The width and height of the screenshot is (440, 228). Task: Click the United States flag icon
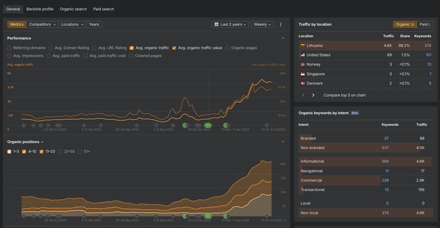[x=302, y=55]
